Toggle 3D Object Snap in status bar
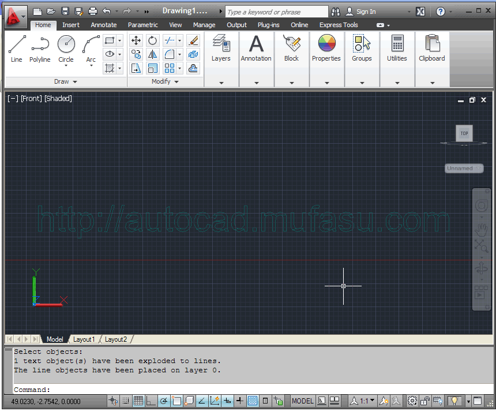 tap(189, 401)
